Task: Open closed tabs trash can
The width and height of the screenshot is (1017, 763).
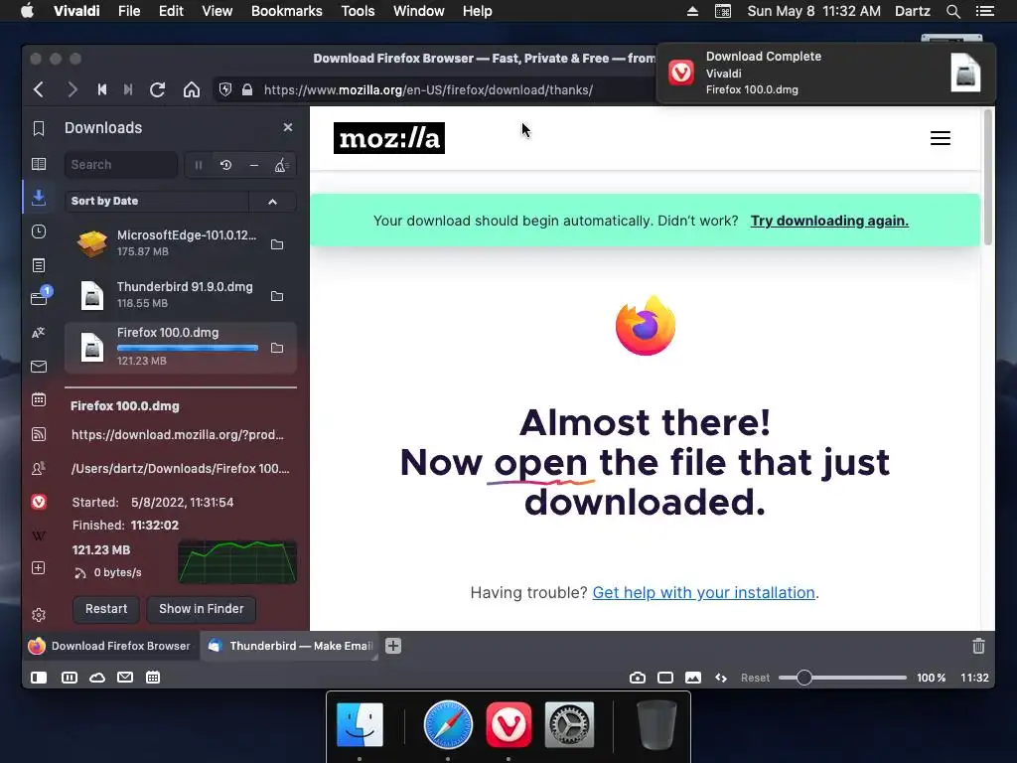Action: [978, 646]
